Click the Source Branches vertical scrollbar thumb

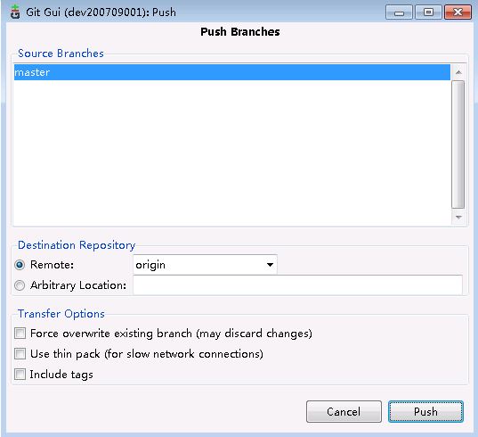click(x=458, y=144)
